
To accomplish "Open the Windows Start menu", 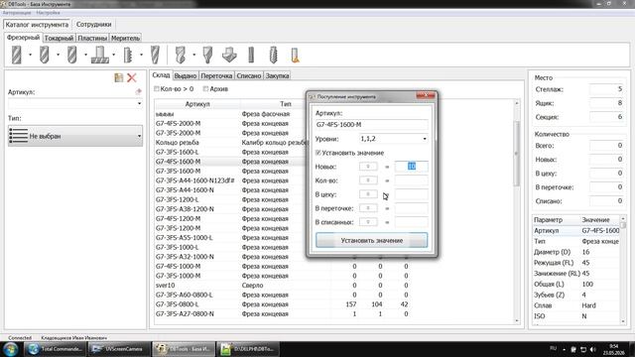I will point(11,349).
